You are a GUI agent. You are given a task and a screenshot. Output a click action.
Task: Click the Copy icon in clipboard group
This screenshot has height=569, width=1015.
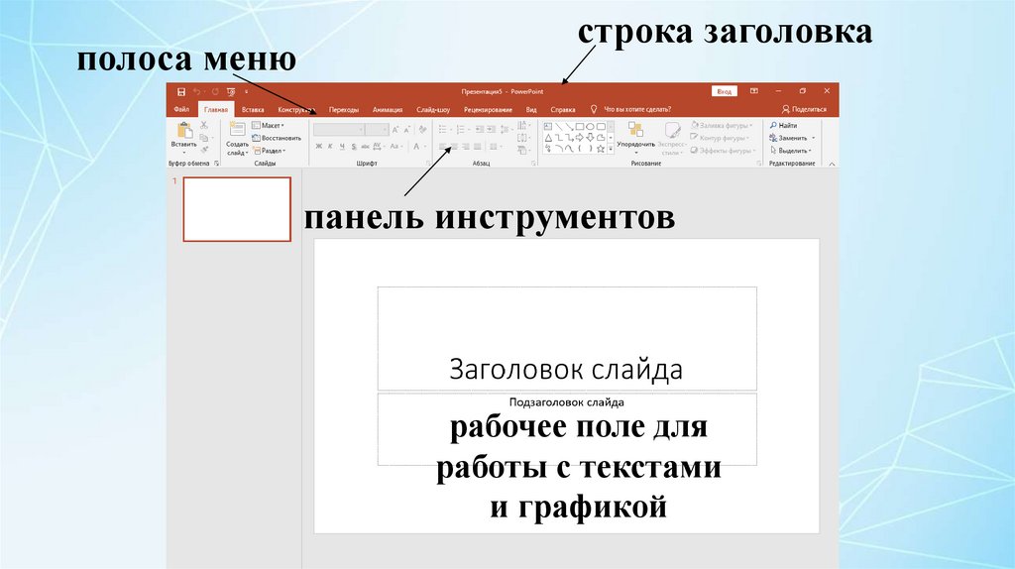[204, 138]
